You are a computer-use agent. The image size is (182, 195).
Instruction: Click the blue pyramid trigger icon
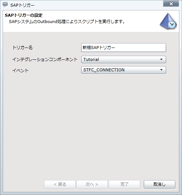(x=168, y=21)
